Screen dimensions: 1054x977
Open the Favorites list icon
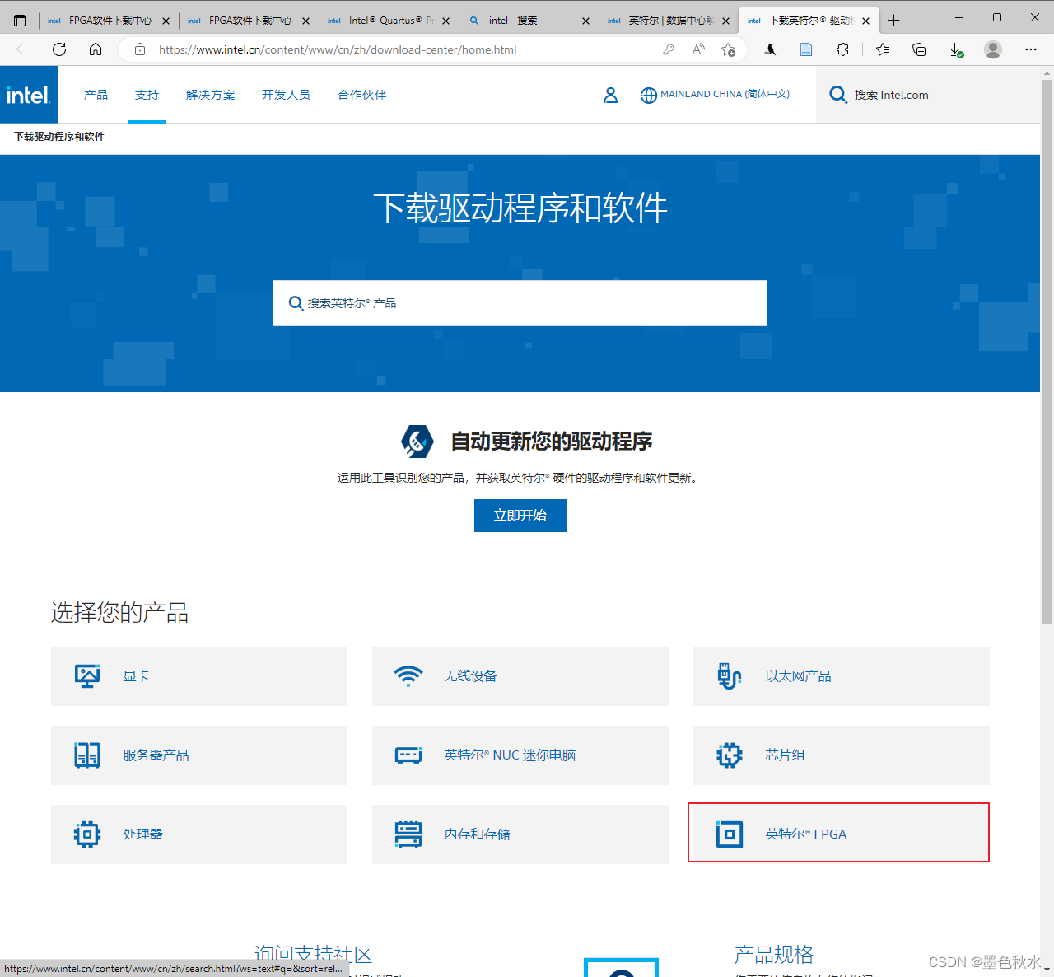(883, 49)
